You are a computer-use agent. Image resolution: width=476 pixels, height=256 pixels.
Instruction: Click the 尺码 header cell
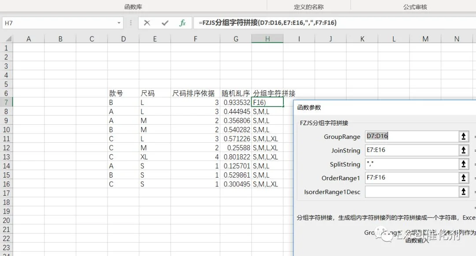tap(155, 93)
